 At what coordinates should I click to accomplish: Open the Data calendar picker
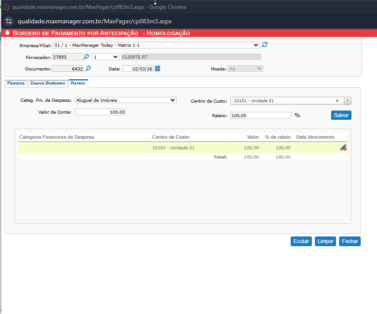click(157, 69)
